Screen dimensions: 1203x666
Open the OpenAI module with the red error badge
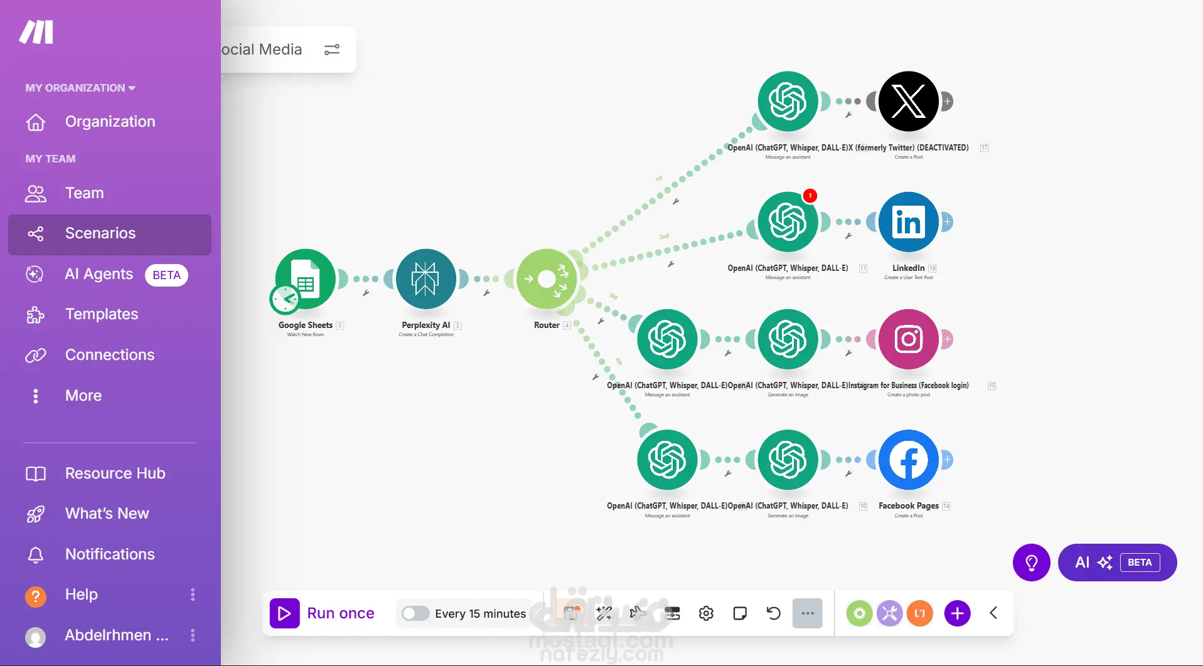coord(788,222)
